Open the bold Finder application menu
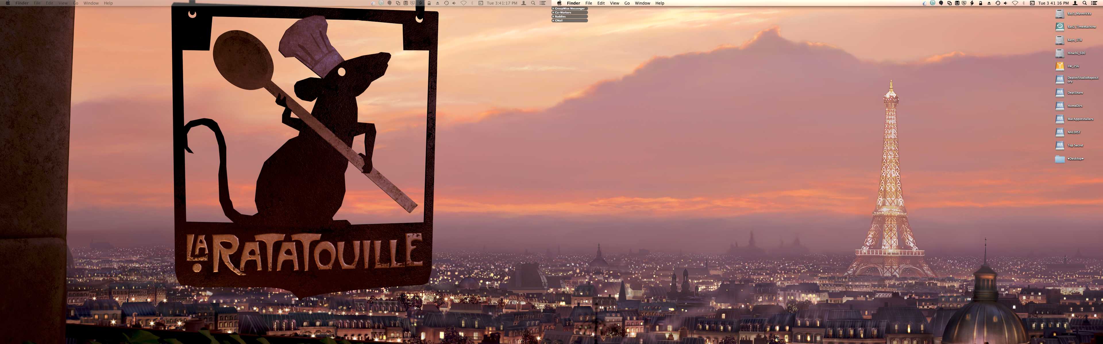 pos(573,3)
